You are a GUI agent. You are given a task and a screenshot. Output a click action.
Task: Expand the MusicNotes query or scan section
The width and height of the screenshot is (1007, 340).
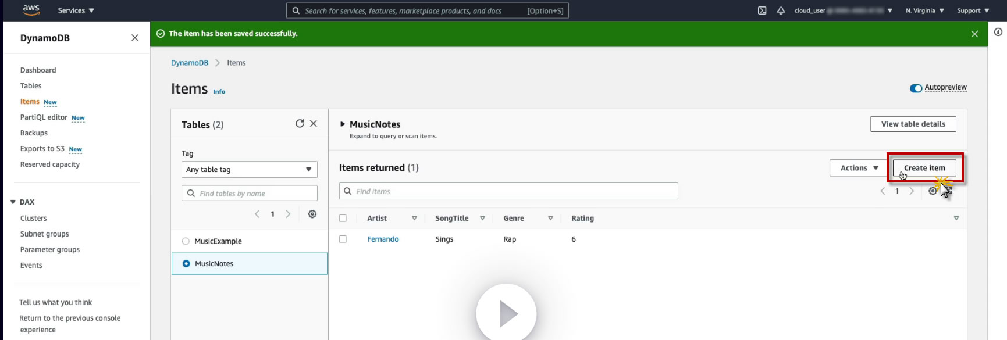pyautogui.click(x=343, y=124)
